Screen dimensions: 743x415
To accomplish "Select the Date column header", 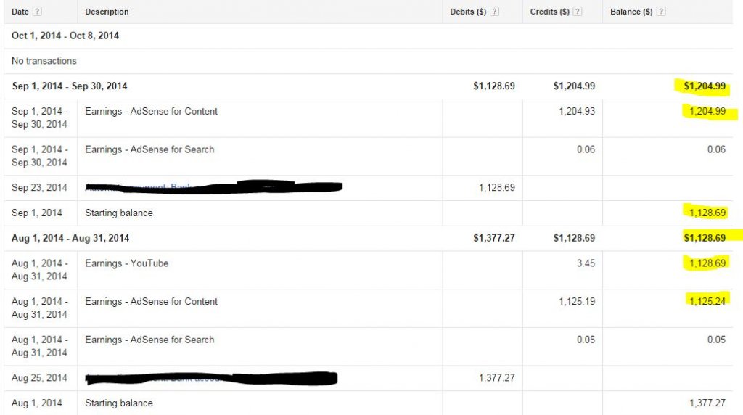I will click(20, 12).
